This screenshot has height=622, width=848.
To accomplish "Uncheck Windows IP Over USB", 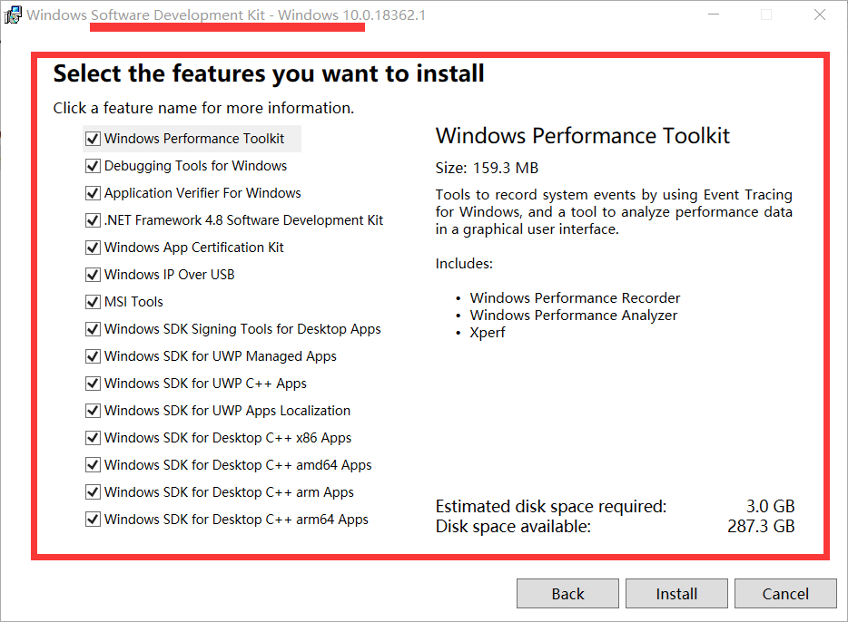I will click(x=92, y=274).
